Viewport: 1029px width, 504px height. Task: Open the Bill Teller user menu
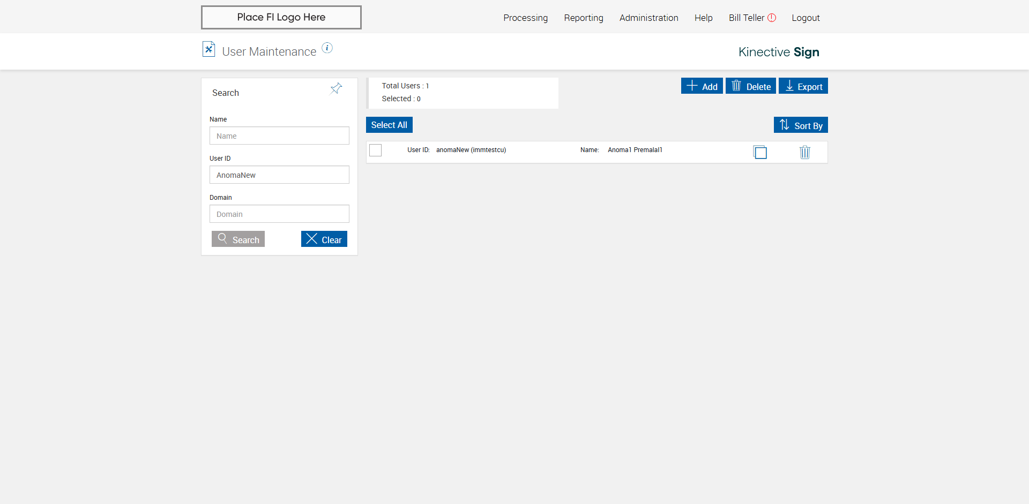tap(747, 18)
